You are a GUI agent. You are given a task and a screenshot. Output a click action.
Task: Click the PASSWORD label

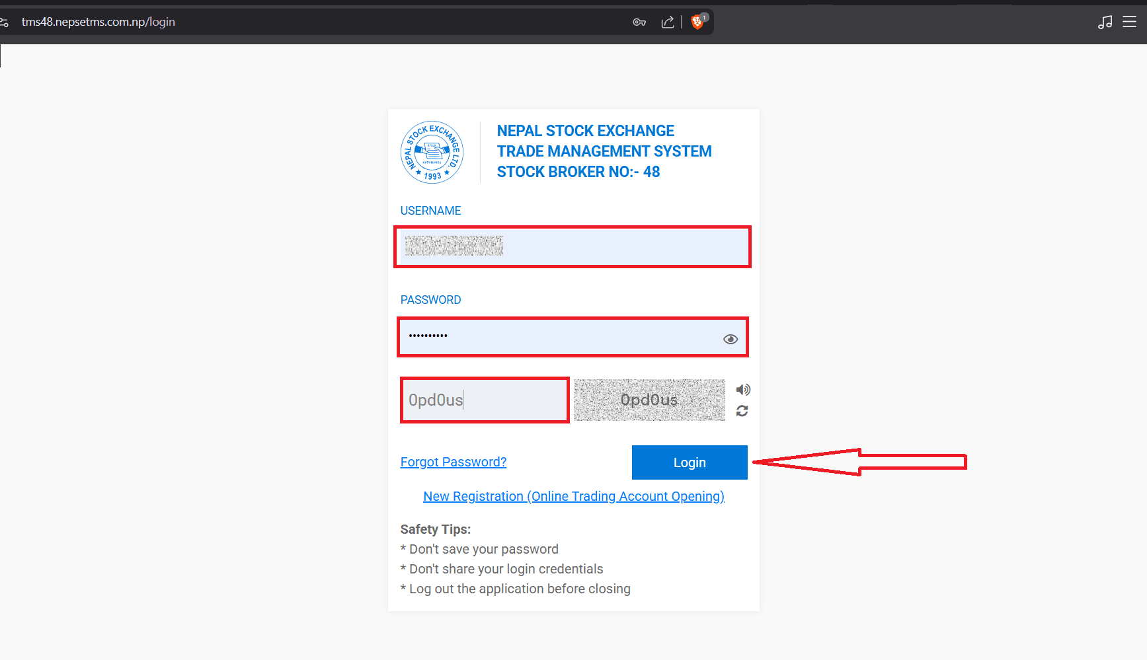[430, 300]
